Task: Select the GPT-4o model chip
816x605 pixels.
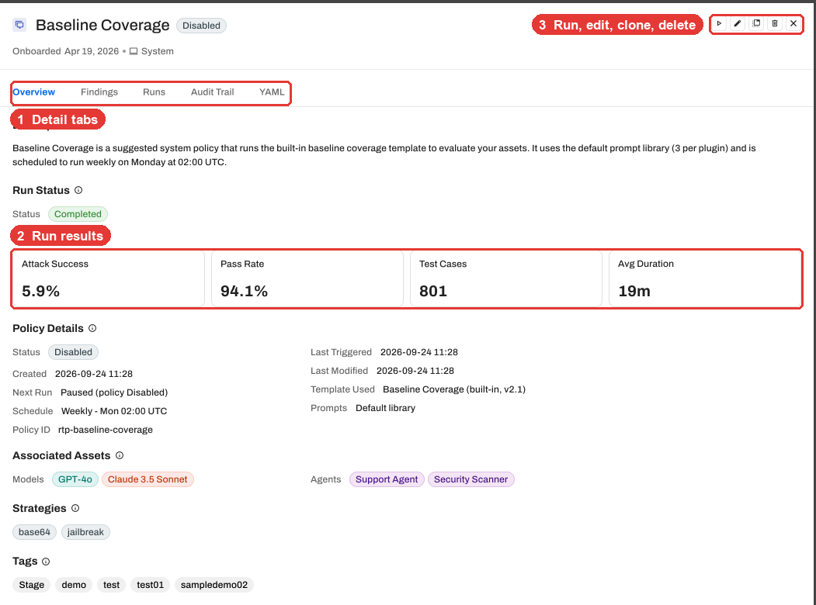Action: (x=75, y=479)
